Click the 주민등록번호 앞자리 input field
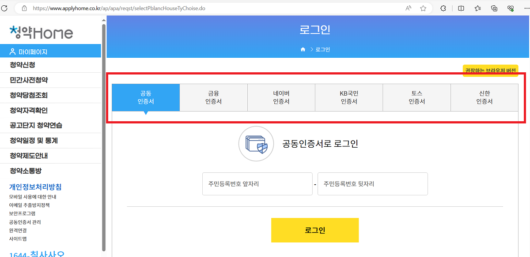Image resolution: width=530 pixels, height=257 pixels. (x=257, y=184)
